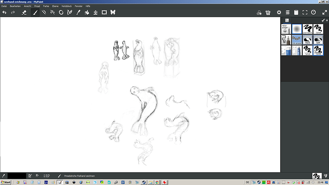Toggle the symmetry butterfly tool
The image size is (329, 185).
tap(113, 12)
